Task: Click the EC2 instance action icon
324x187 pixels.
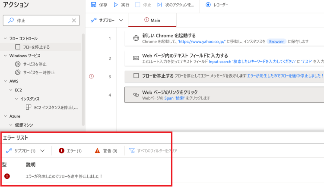Action: pos(29,107)
